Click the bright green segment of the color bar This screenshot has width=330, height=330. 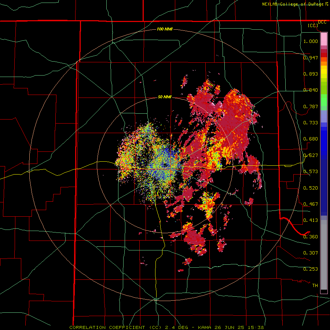pyautogui.click(x=324, y=100)
